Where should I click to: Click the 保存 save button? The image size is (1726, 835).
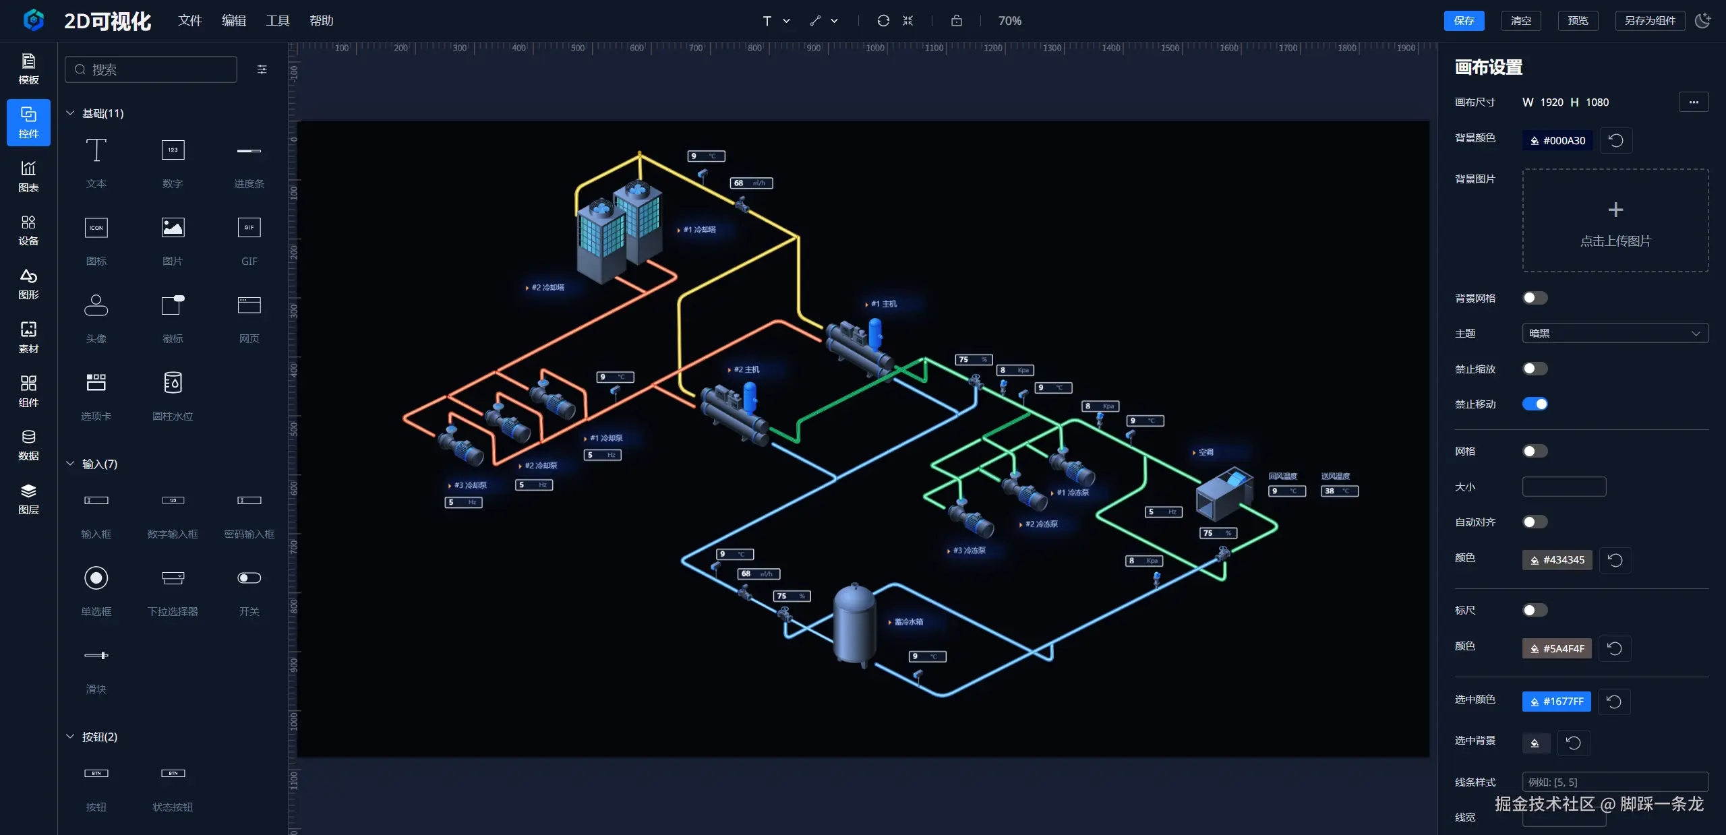coord(1464,21)
